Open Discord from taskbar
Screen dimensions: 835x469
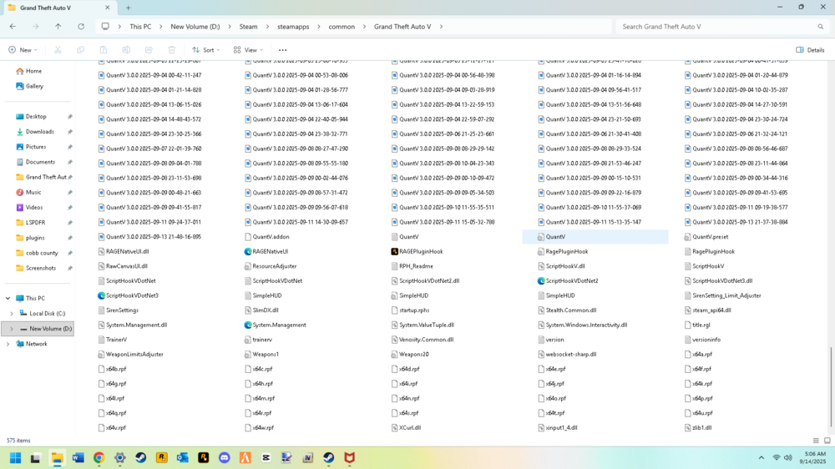pos(224,458)
